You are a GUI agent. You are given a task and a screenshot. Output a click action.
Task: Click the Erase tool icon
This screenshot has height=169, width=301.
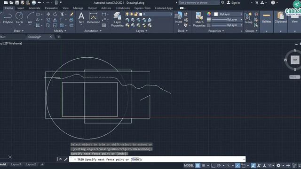point(71,14)
